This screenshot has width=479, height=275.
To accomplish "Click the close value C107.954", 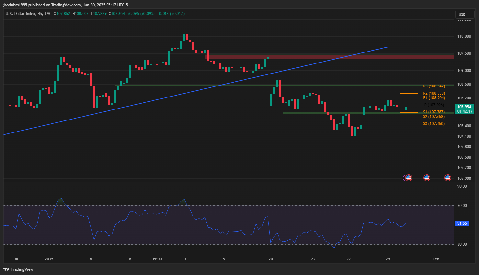I will pyautogui.click(x=117, y=14).
